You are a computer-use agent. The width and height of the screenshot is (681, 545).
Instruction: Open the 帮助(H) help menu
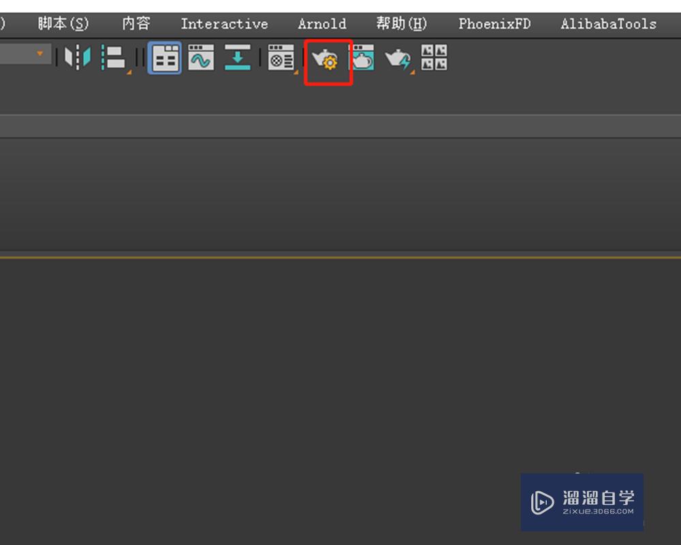click(x=402, y=24)
